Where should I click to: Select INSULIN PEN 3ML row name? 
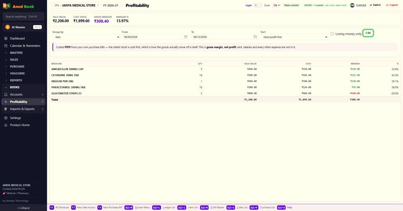pyautogui.click(x=63, y=81)
